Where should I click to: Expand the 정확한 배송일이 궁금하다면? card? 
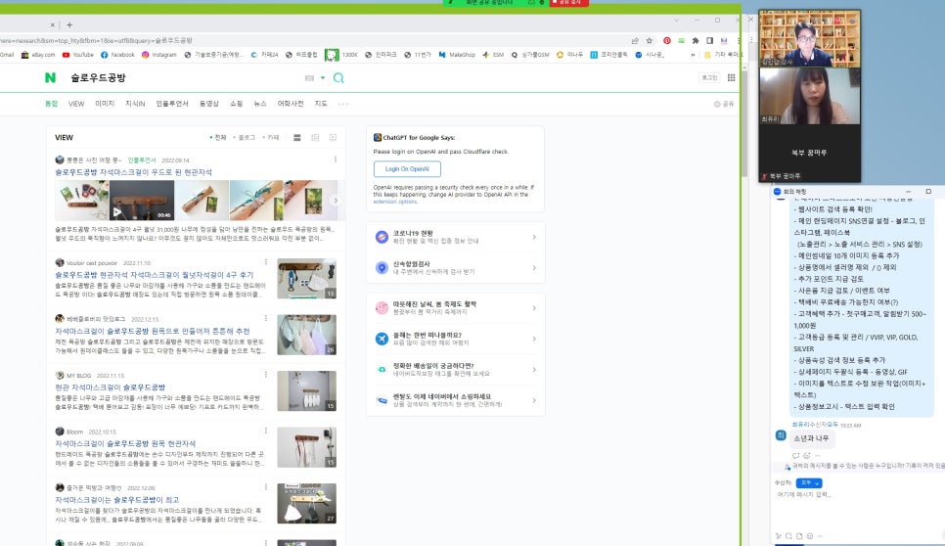pyautogui.click(x=456, y=370)
